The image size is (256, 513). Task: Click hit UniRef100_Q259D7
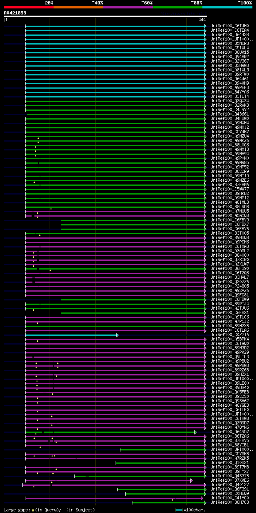[x=230, y=423]
